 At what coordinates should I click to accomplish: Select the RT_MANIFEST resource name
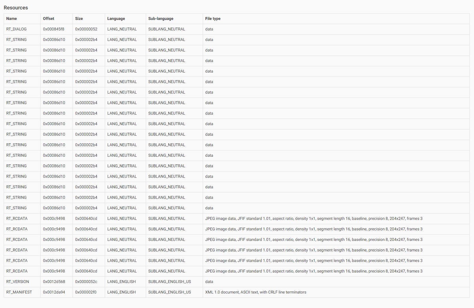19,292
